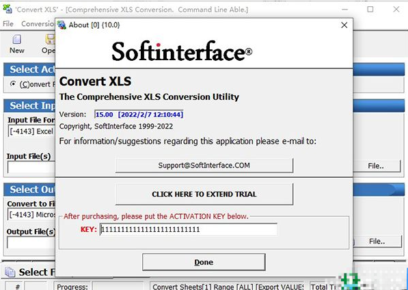
Task: Click the Select F... panel icon at bottom
Action: 10,272
